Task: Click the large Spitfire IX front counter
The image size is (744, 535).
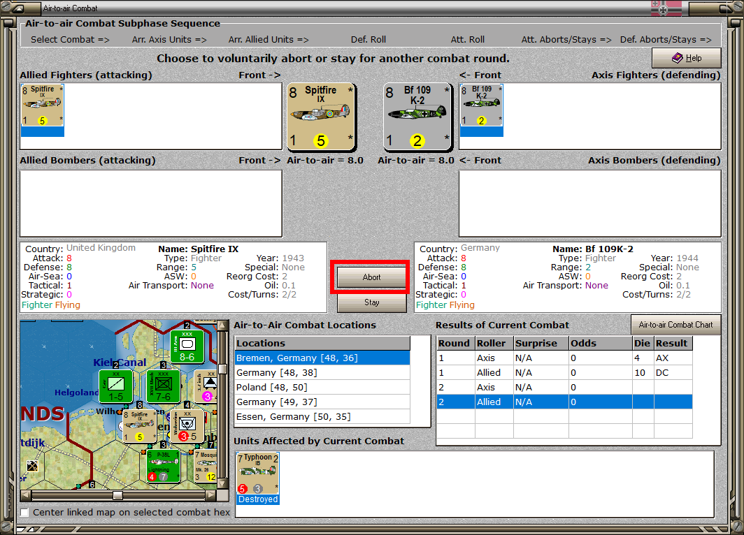Action: 321,117
